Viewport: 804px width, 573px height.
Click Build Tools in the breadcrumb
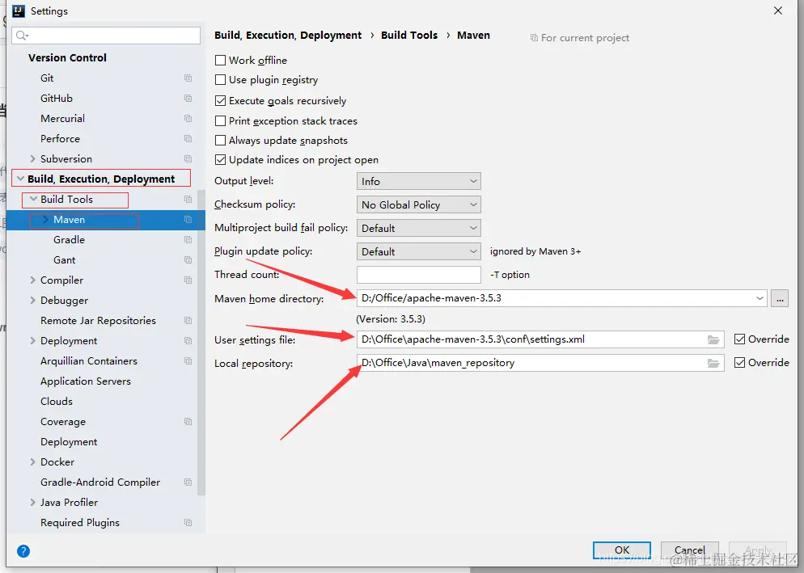tap(409, 36)
